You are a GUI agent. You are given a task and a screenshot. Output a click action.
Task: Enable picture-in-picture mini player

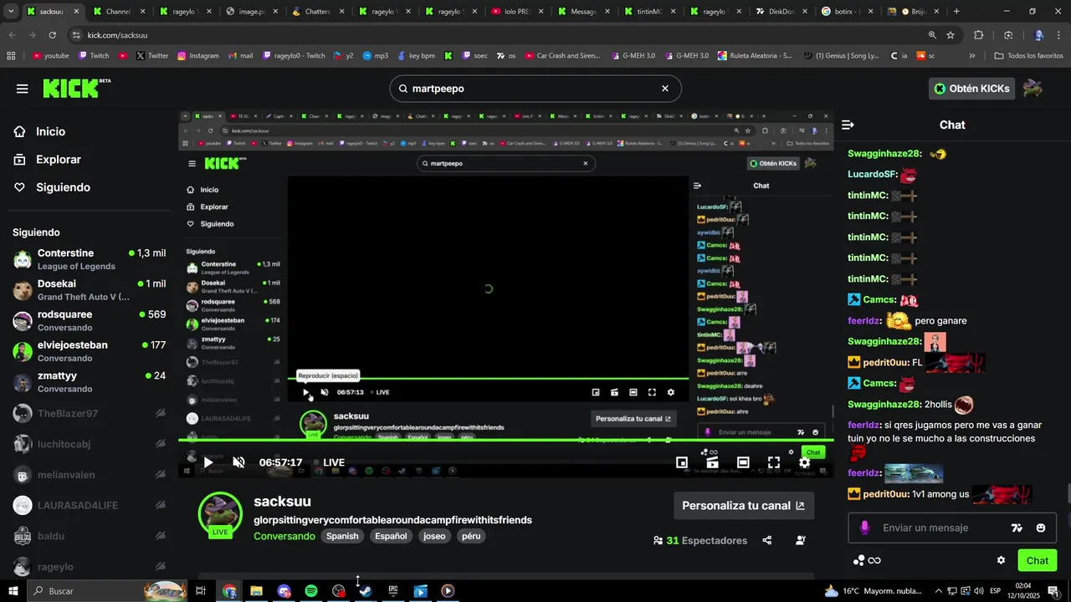point(682,462)
